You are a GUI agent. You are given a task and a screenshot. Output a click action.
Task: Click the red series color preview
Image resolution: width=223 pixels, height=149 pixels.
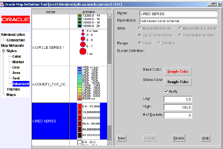[88, 121]
